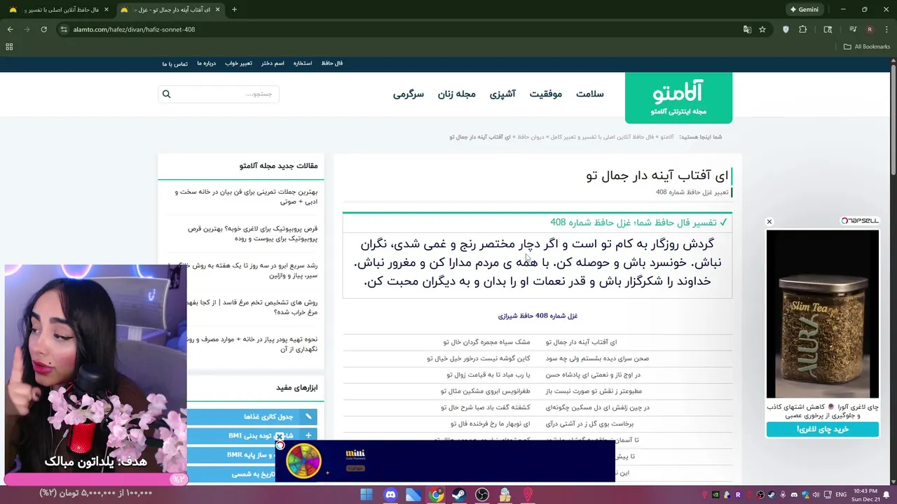Open the سرگرمی menu item
This screenshot has height=504, width=897.
pyautogui.click(x=409, y=94)
